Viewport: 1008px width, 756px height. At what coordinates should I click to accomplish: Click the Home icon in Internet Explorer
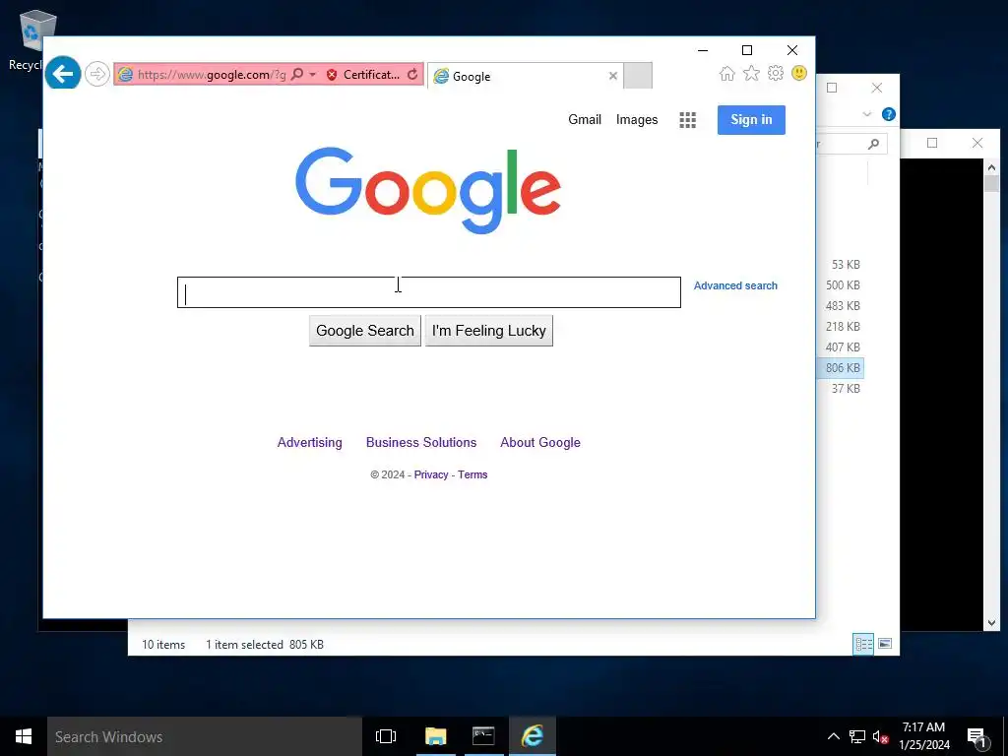727,73
